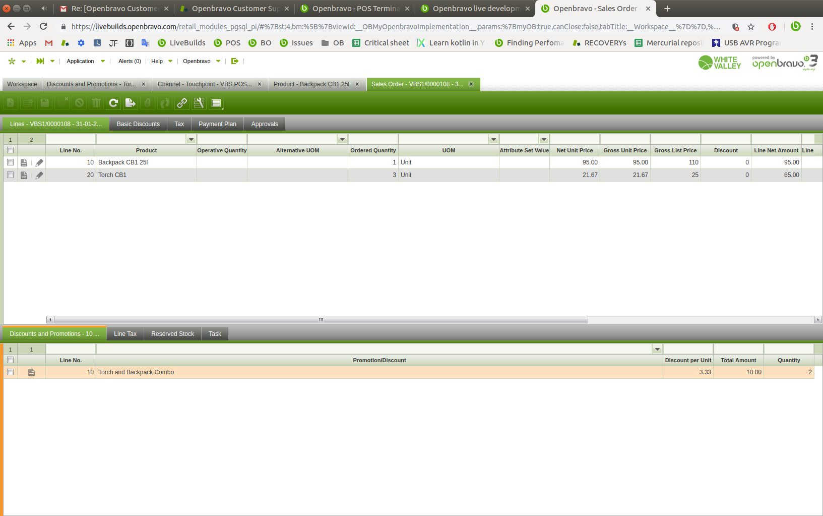The height and width of the screenshot is (516, 823).
Task: Go back with the browser back arrow
Action: tap(11, 26)
